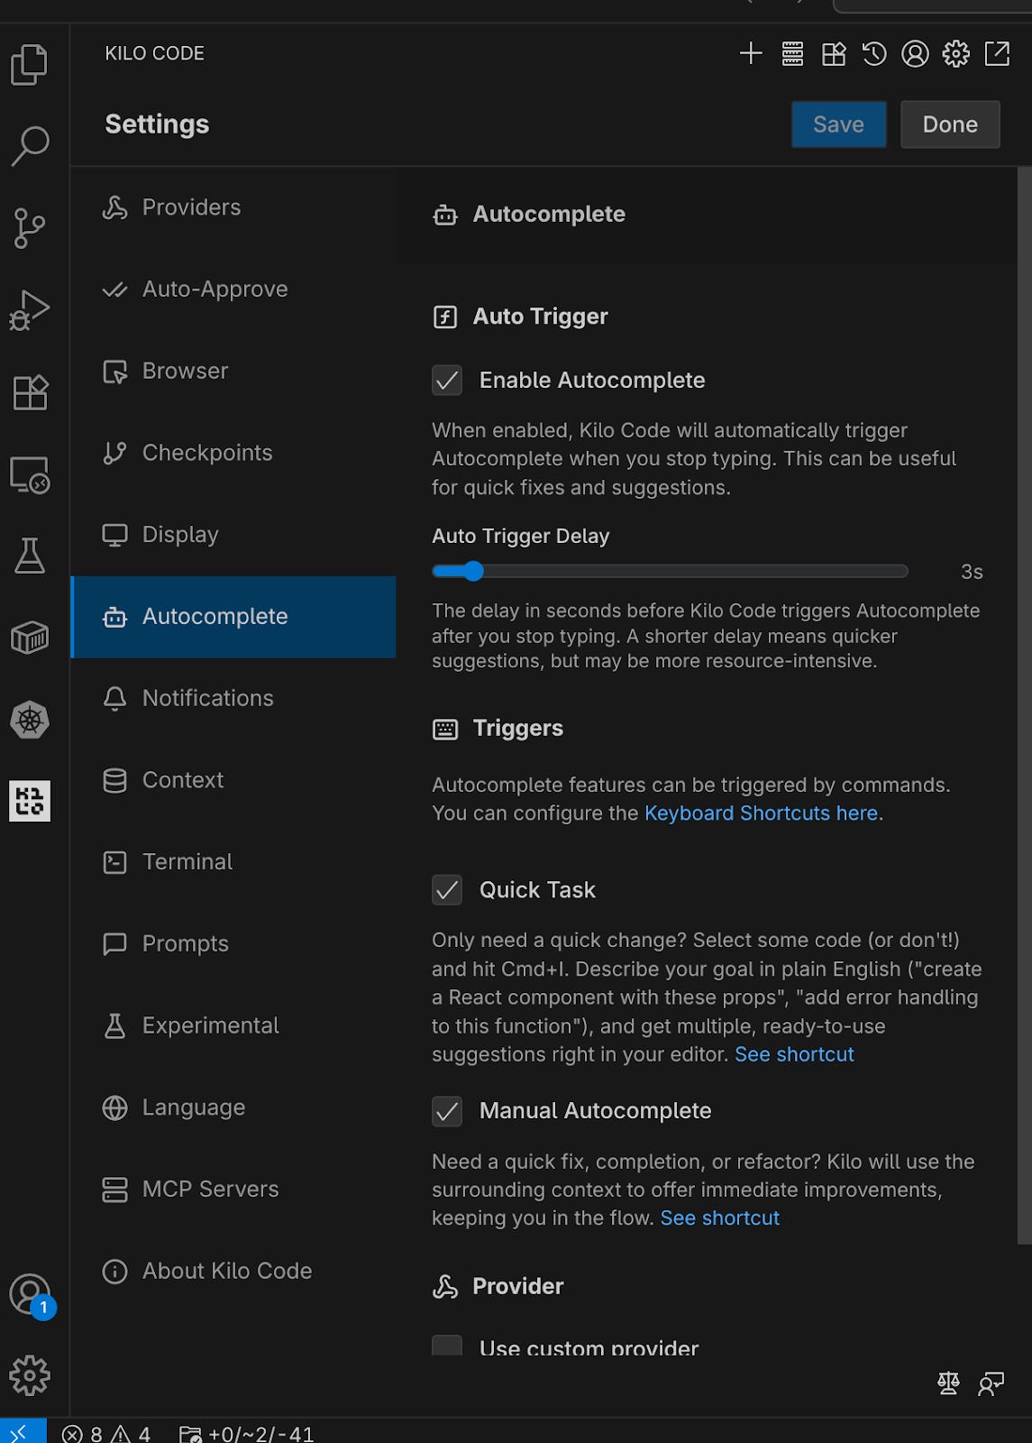The height and width of the screenshot is (1443, 1032).
Task: Open the Language settings section
Action: pos(233,1108)
